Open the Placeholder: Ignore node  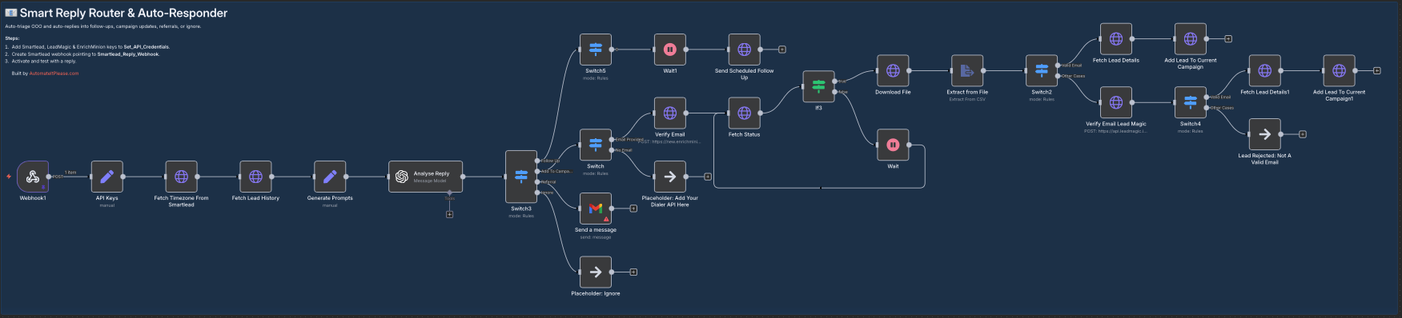pyautogui.click(x=595, y=272)
